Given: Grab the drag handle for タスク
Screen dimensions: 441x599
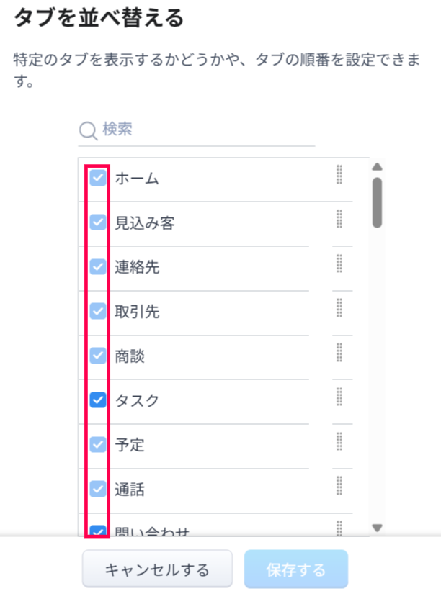Looking at the screenshot, I should tap(339, 398).
